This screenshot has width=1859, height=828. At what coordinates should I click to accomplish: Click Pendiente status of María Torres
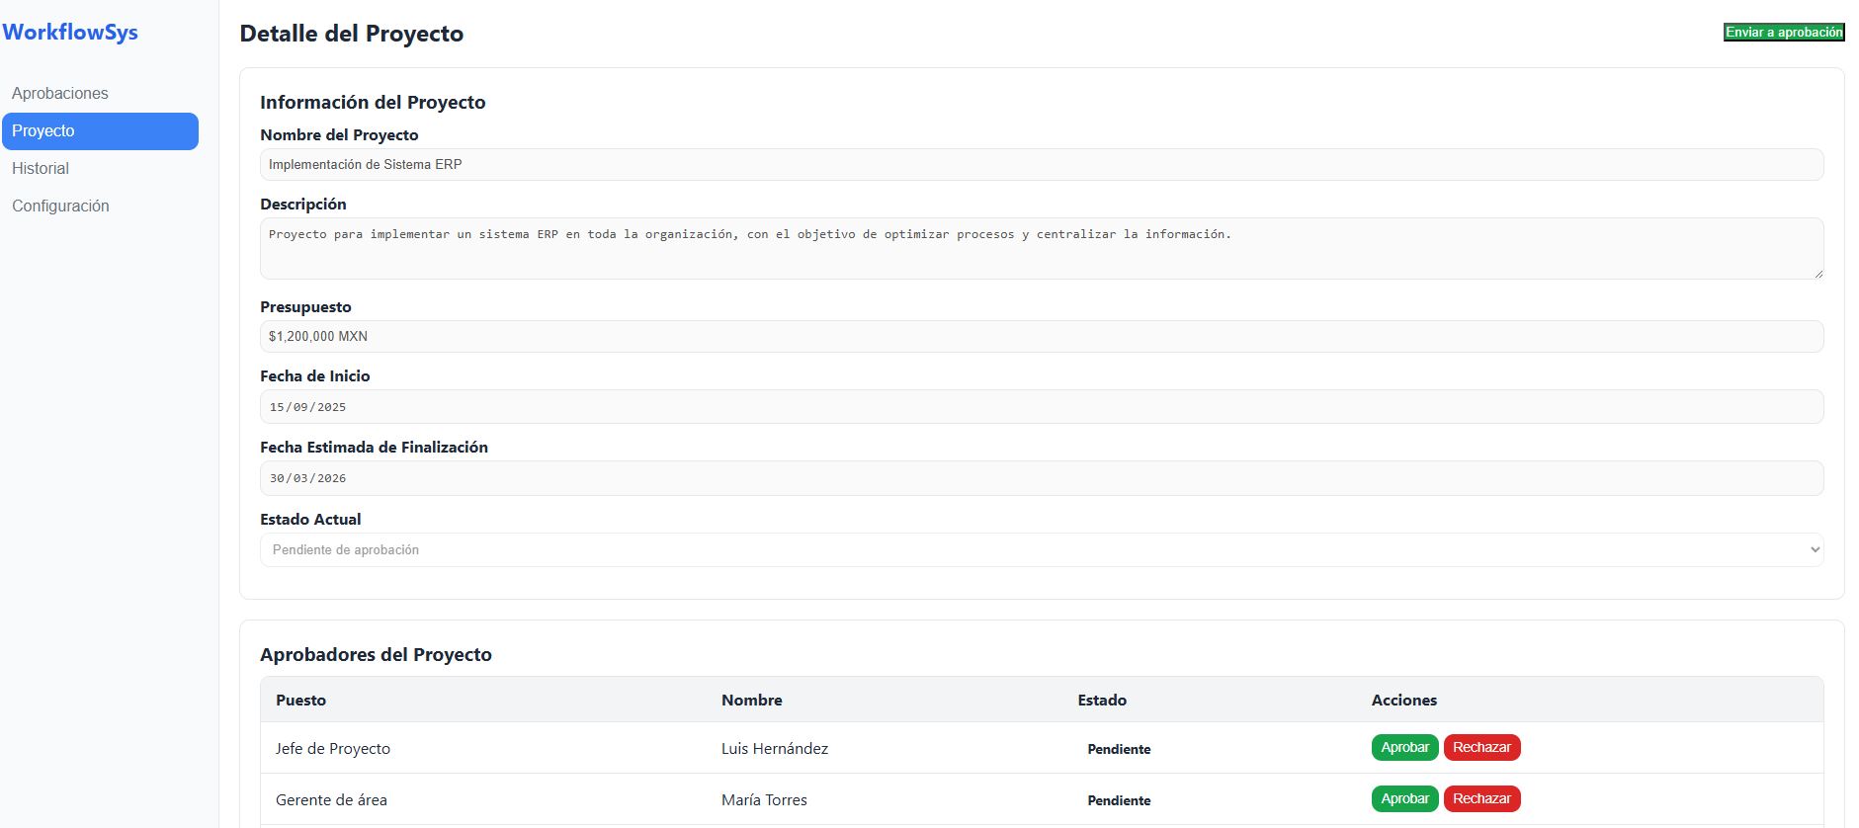coord(1119,800)
